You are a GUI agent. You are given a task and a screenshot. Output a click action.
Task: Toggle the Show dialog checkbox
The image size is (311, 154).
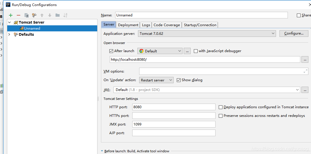178,80
